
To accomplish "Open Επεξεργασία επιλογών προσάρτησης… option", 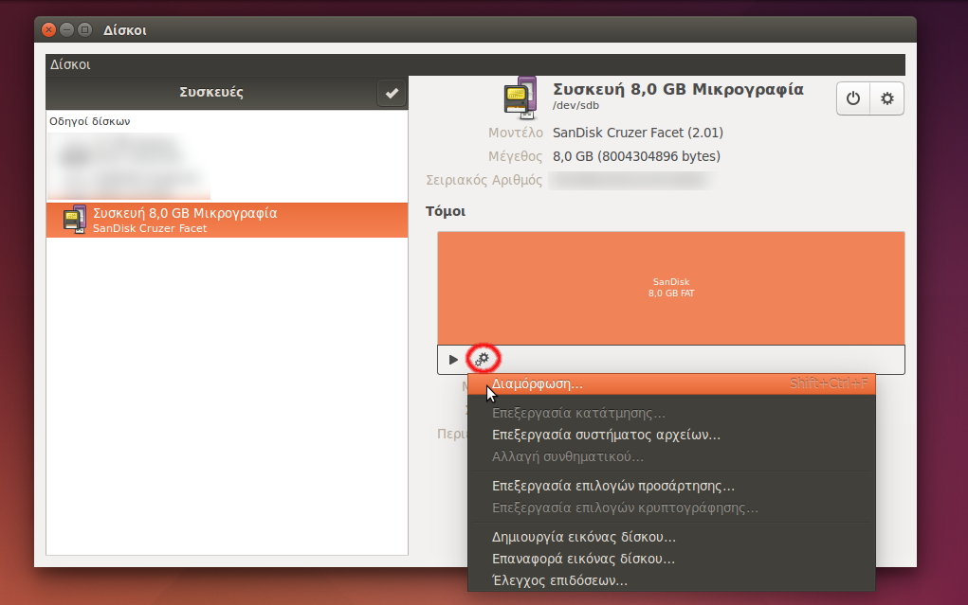I will tap(612, 487).
